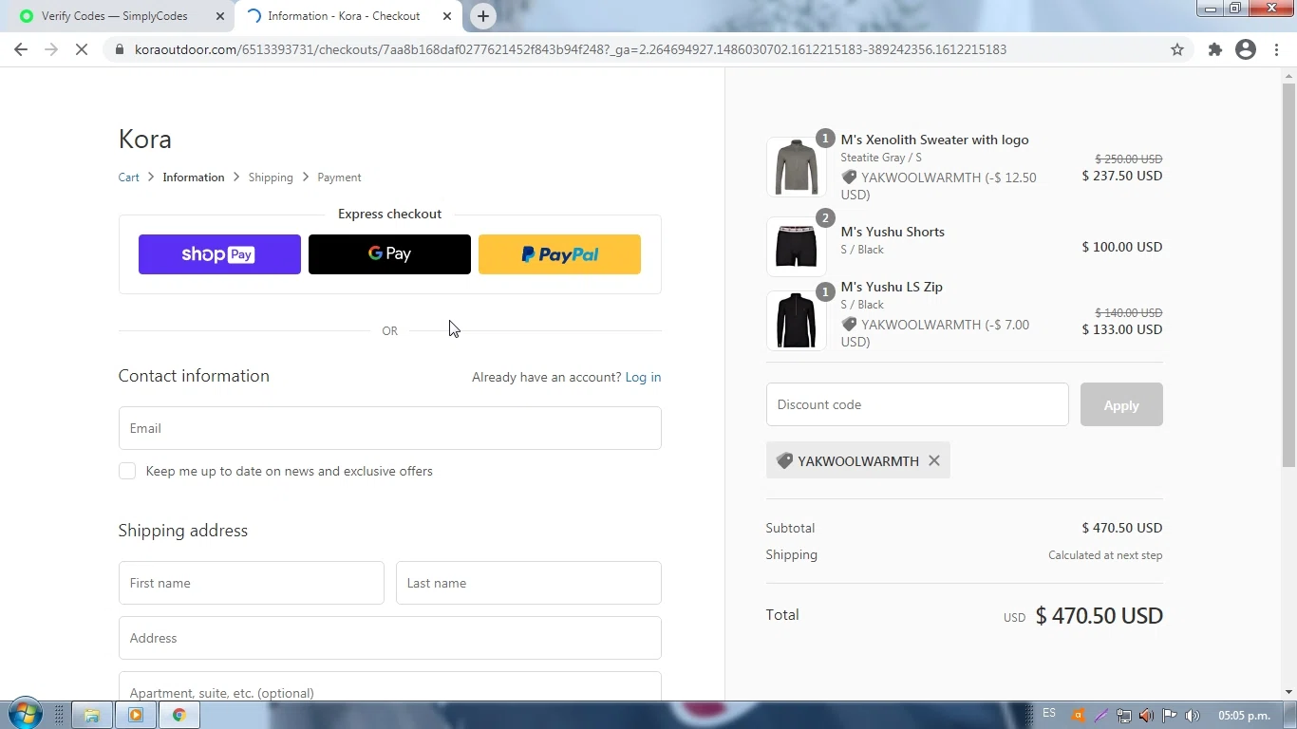1297x729 pixels.
Task: Open Windows Media Player from taskbar
Action: tap(136, 716)
